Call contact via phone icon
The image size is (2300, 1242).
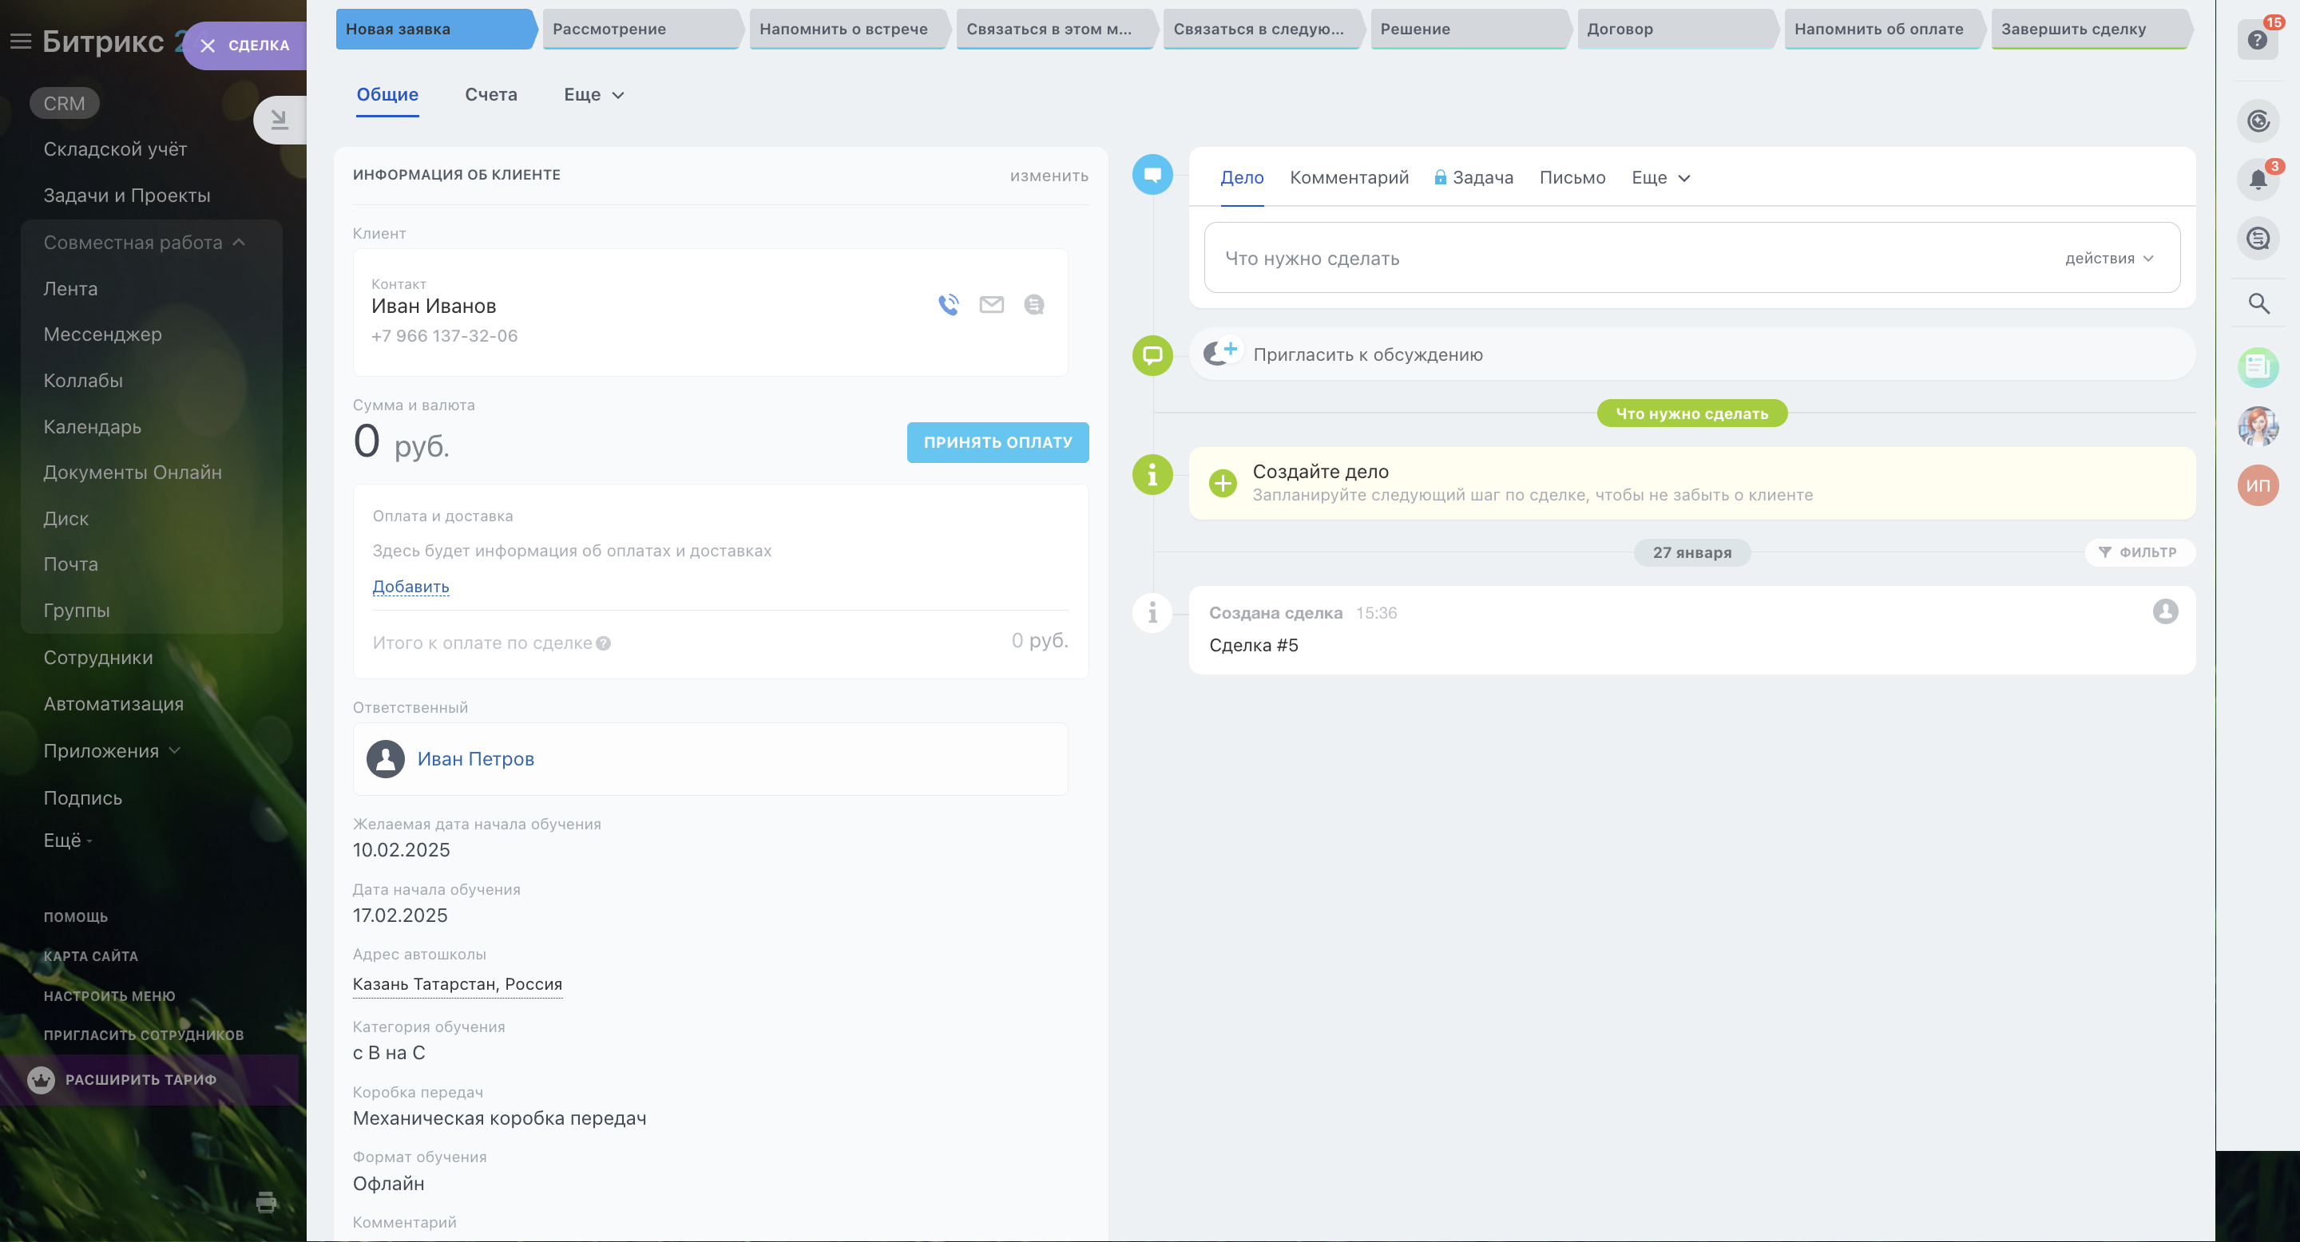(948, 304)
